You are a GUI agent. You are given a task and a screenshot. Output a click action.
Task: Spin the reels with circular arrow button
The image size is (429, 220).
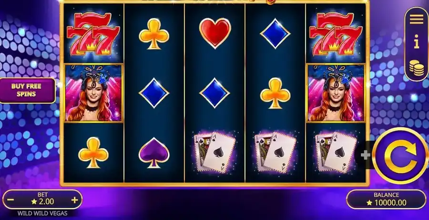tap(400, 156)
